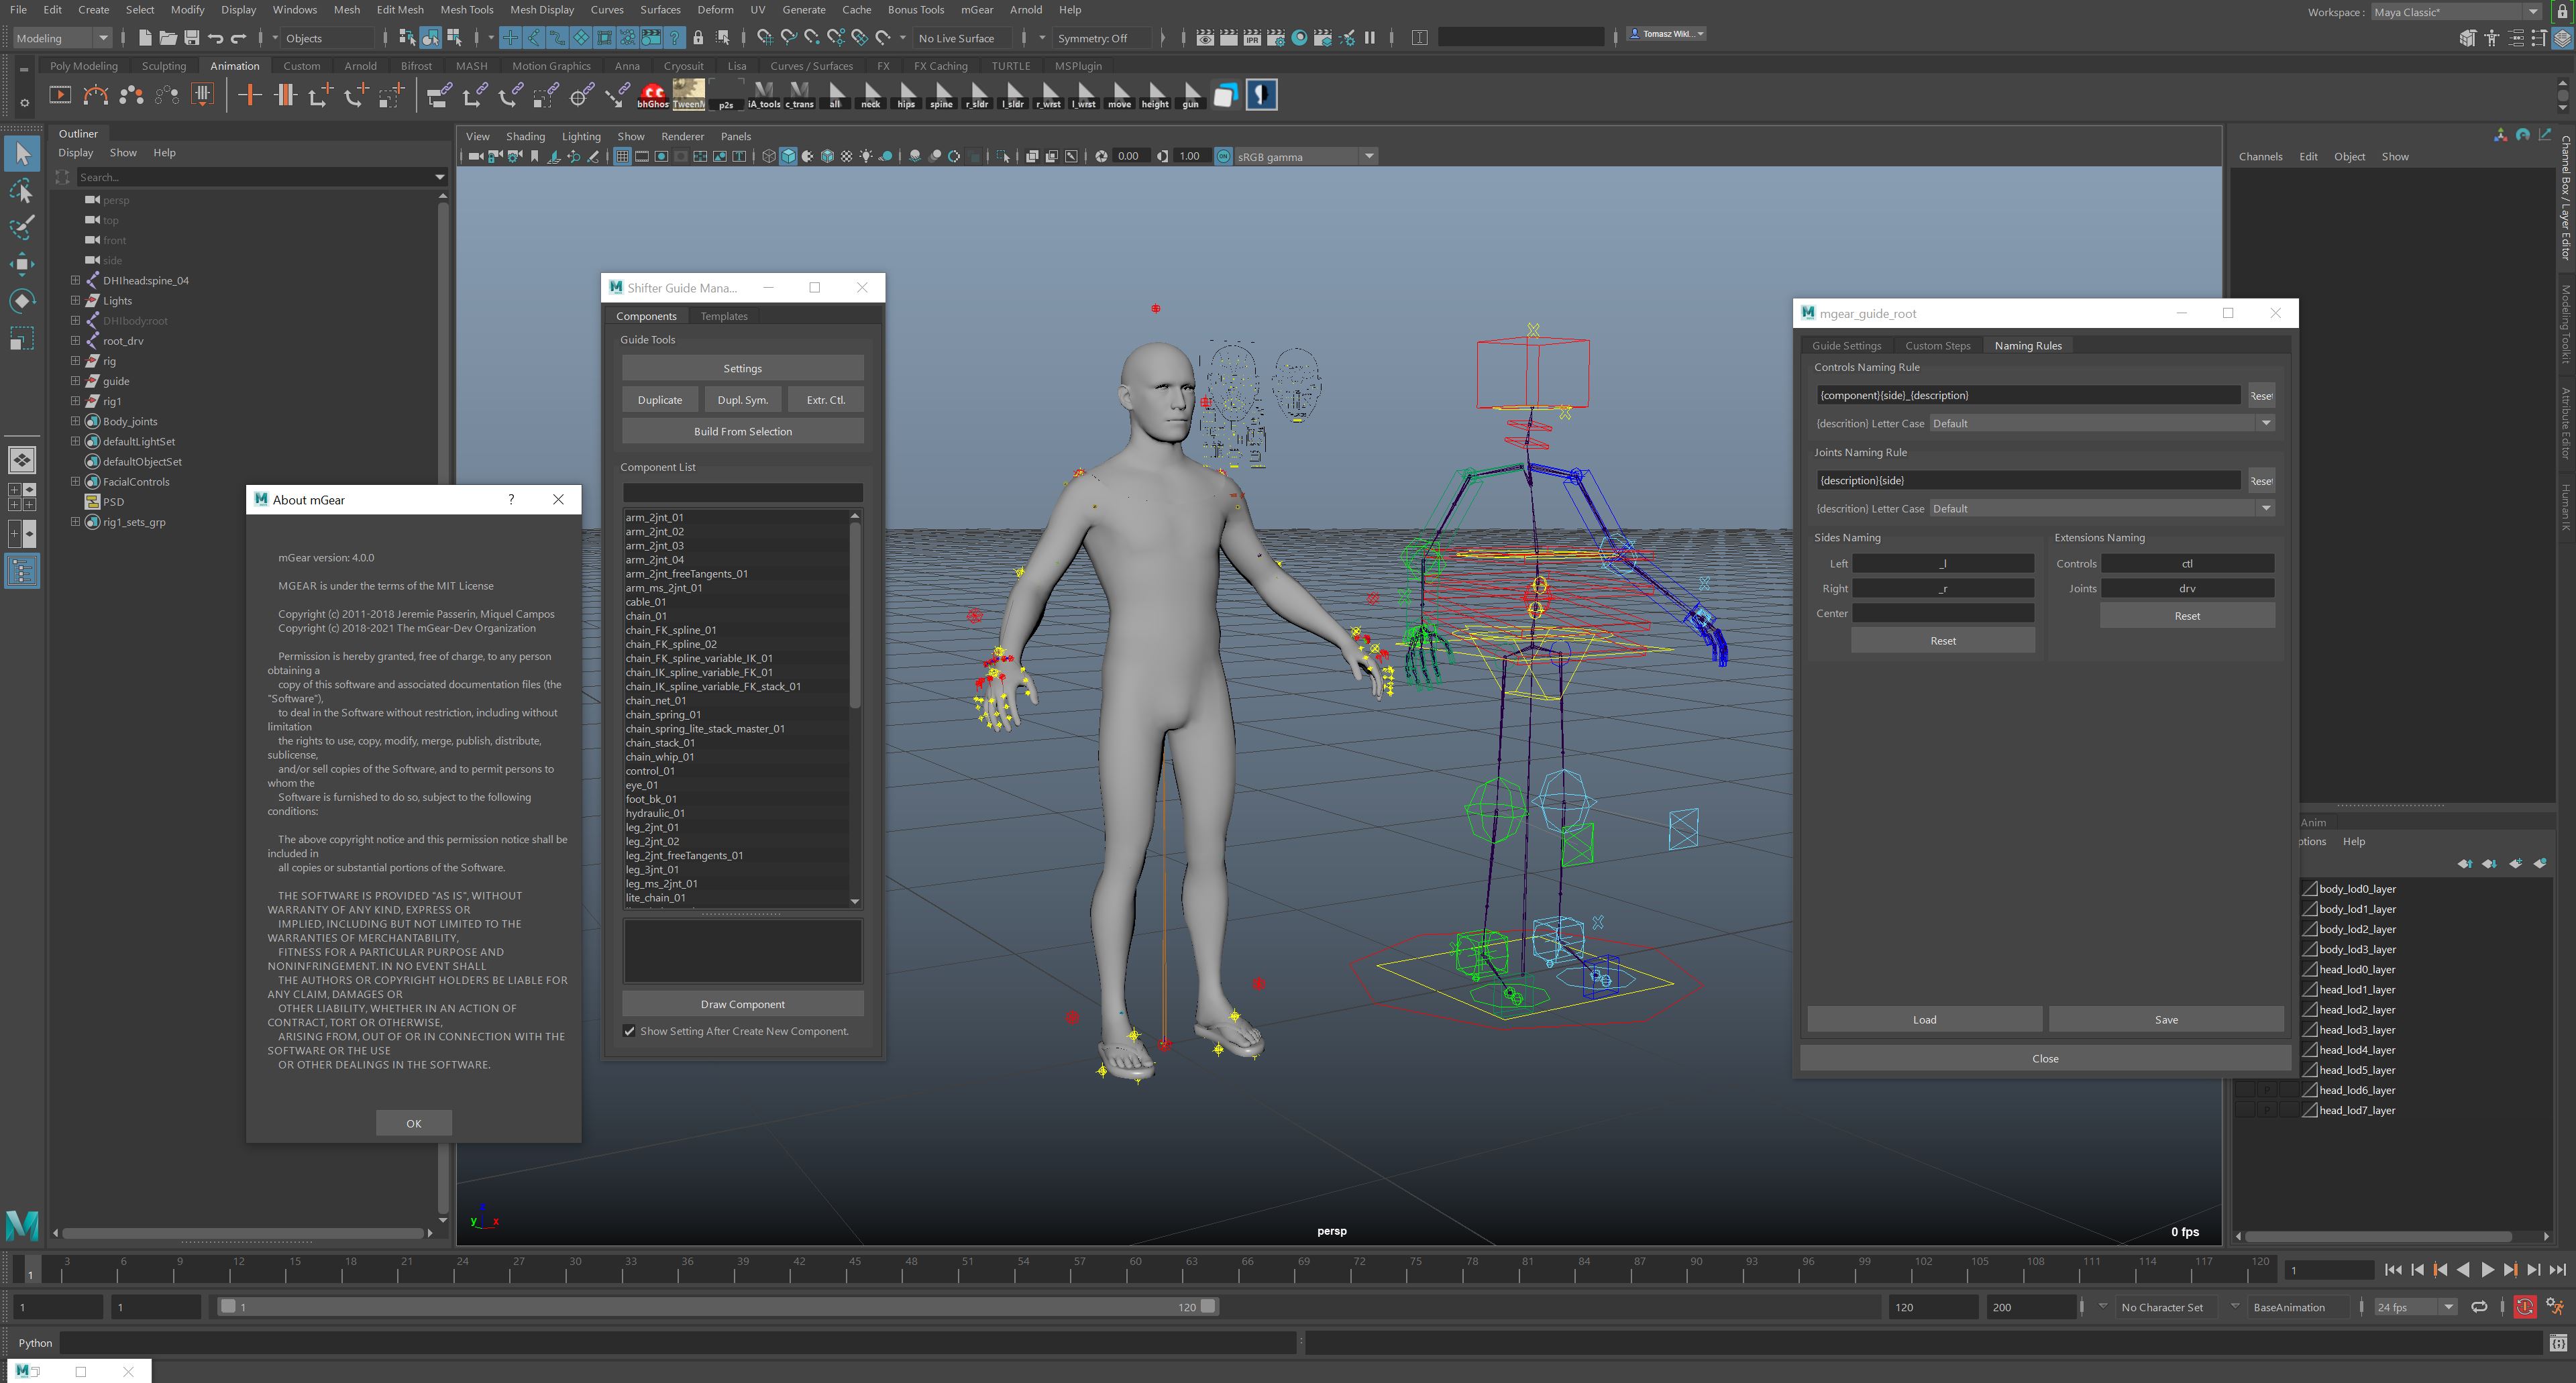Toggle the grid display in the viewport toolbar
Image resolution: width=2576 pixels, height=1383 pixels.
point(622,156)
